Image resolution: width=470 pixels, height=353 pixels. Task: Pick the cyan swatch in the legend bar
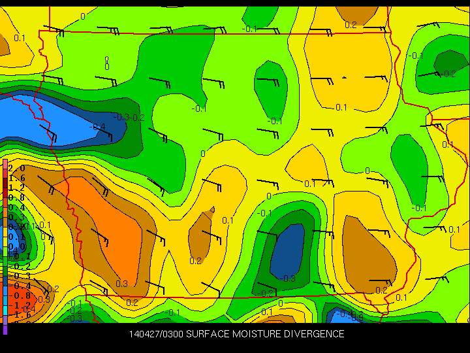tap(5, 311)
